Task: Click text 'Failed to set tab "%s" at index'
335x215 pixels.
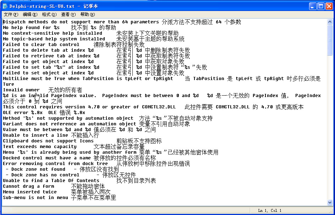Action: point(47,67)
